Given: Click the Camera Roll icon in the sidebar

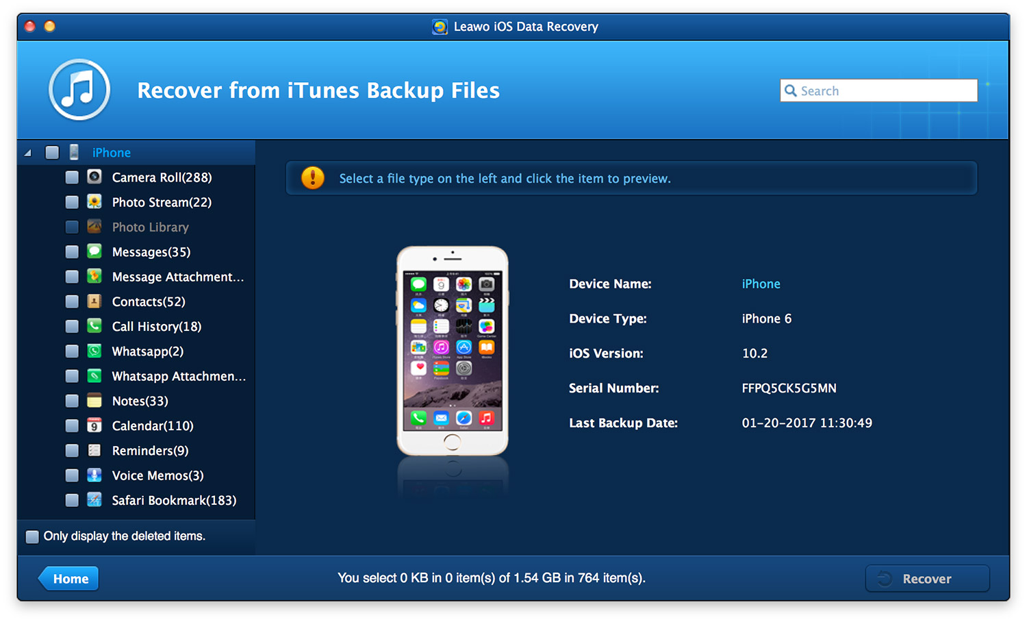Looking at the screenshot, I should tap(94, 177).
